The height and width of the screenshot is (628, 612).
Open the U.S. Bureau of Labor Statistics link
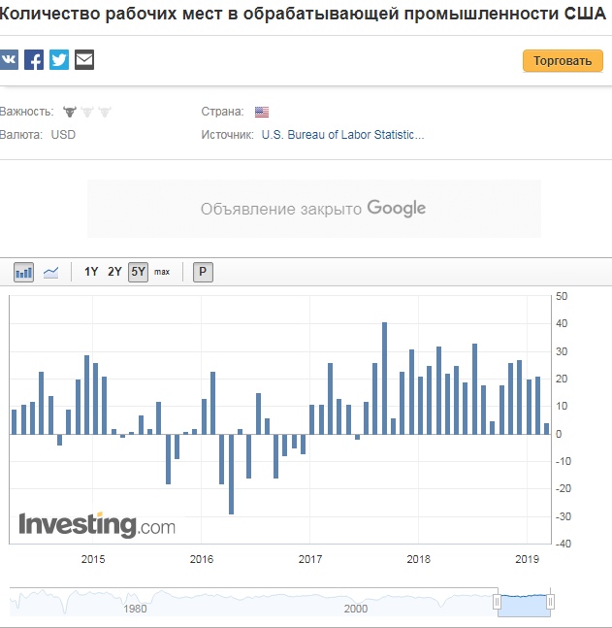tap(342, 135)
